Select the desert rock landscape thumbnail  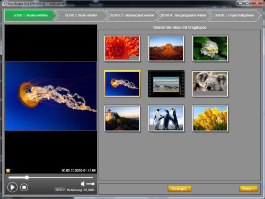click(166, 48)
